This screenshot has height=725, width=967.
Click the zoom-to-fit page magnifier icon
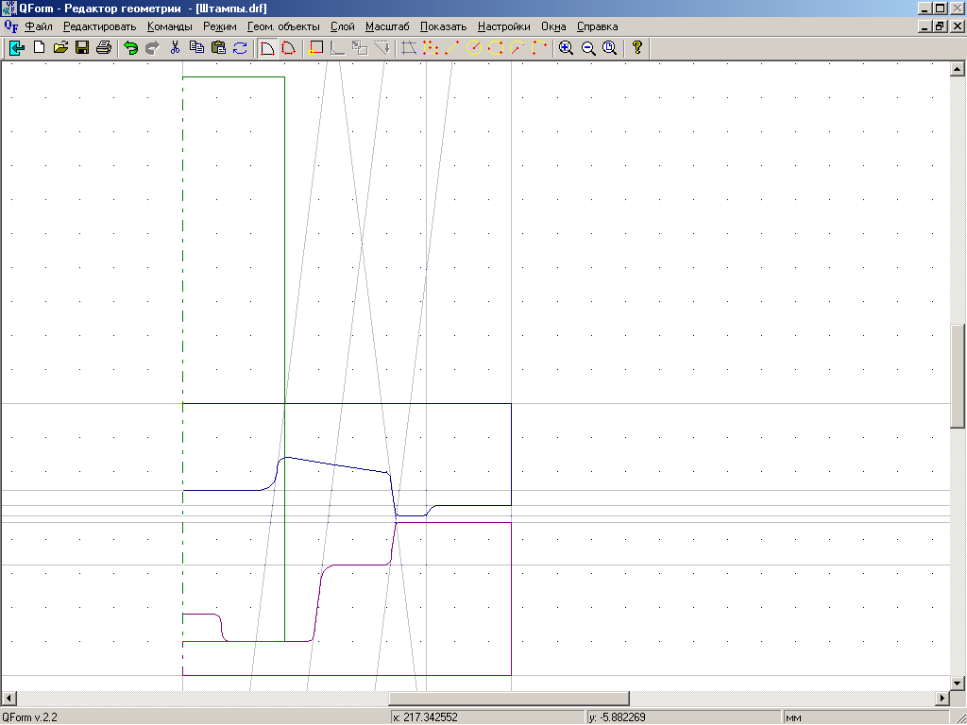click(610, 48)
